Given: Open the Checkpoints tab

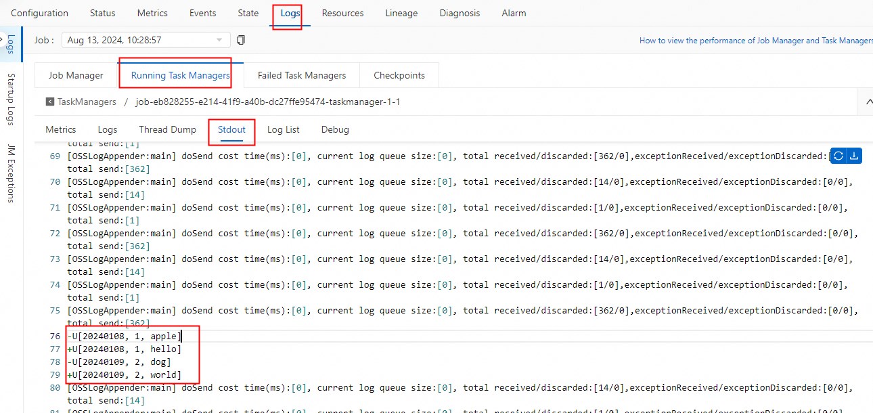Looking at the screenshot, I should click(x=399, y=75).
